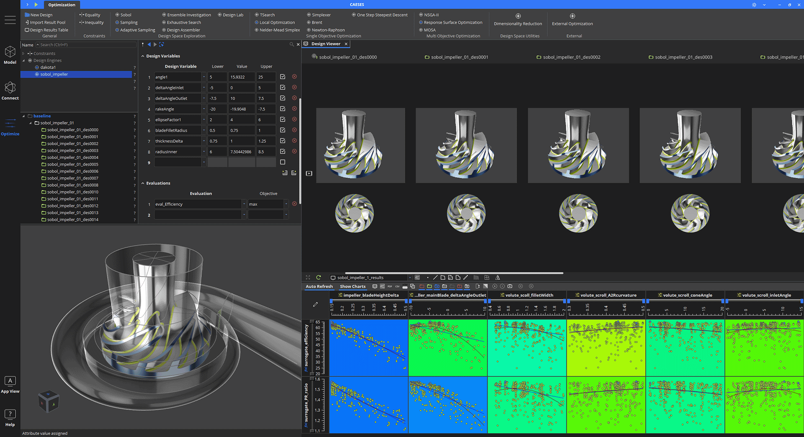Click the design viewer horizontal scrollbar

click(x=454, y=273)
